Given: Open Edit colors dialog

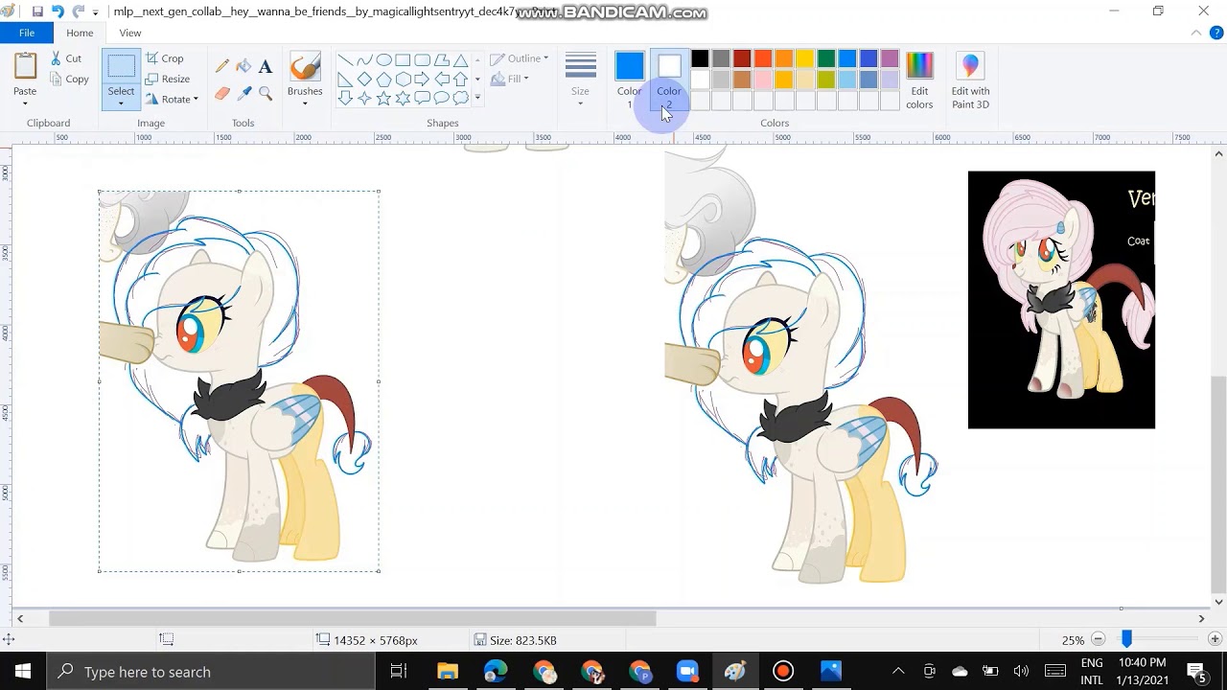Looking at the screenshot, I should [x=919, y=80].
